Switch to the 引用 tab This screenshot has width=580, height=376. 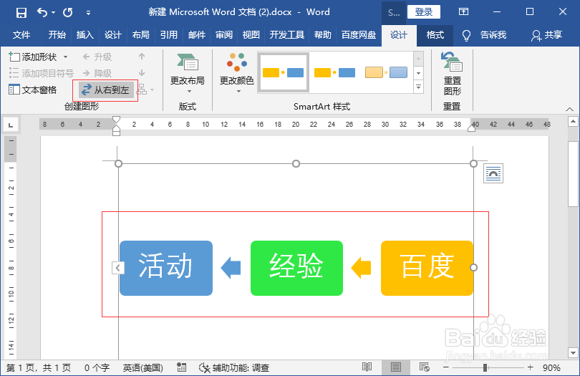click(169, 35)
